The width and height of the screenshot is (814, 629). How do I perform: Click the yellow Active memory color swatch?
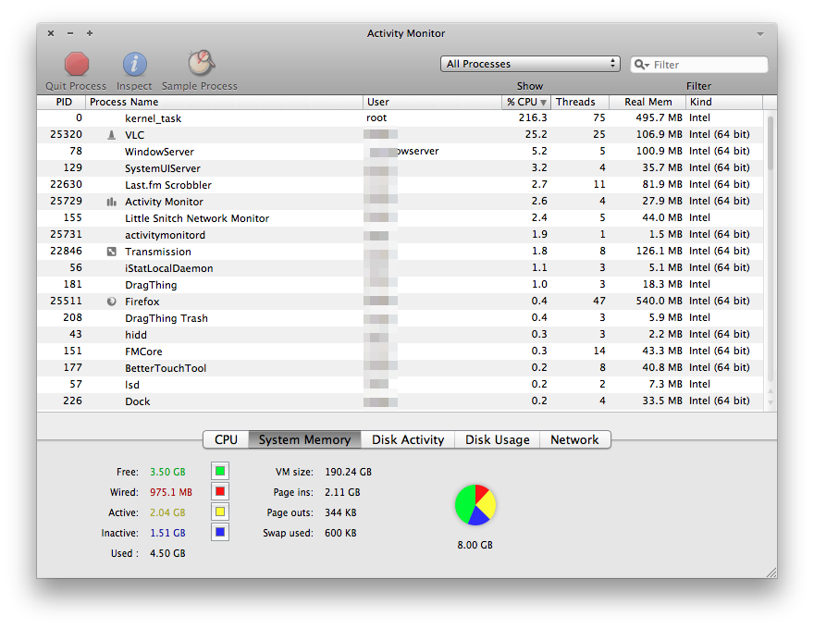220,512
